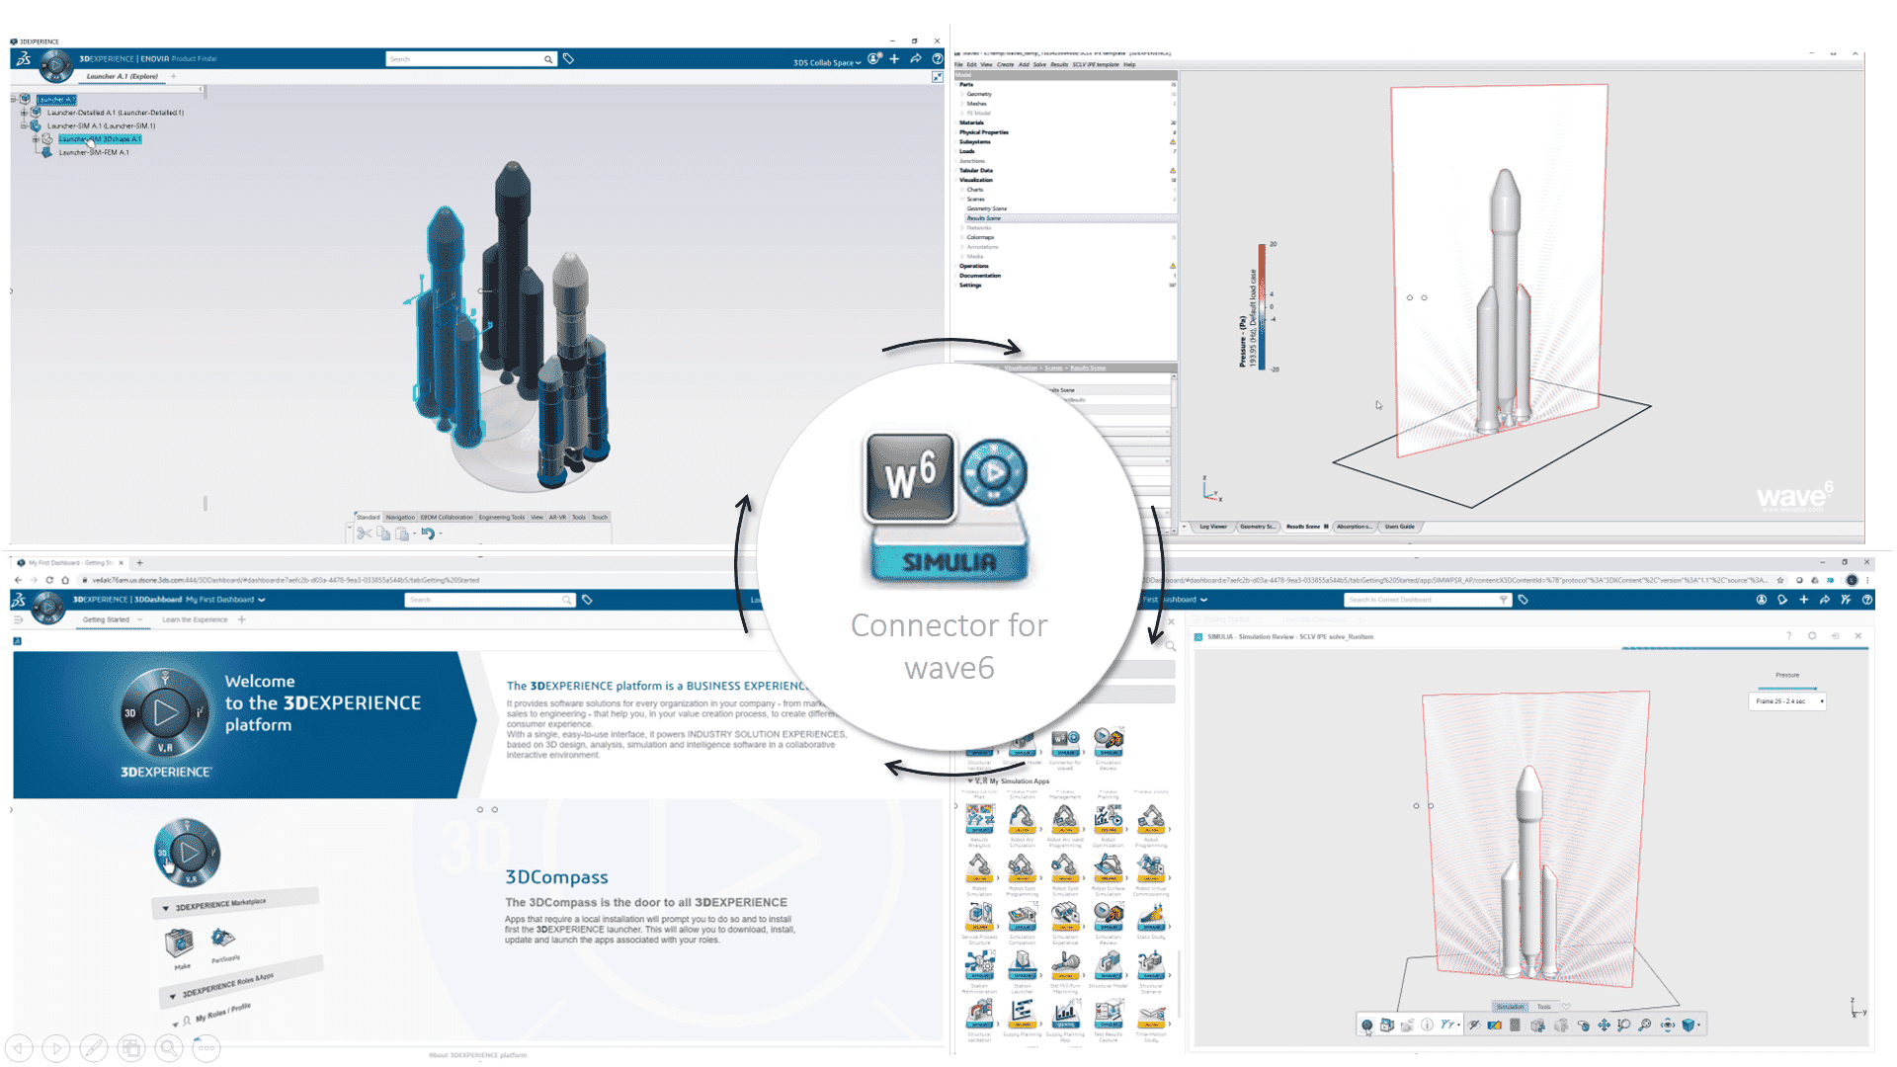Click the About 3DEXPERIENCE platform link
Screen dimensions: 1897x1067
(478, 1055)
